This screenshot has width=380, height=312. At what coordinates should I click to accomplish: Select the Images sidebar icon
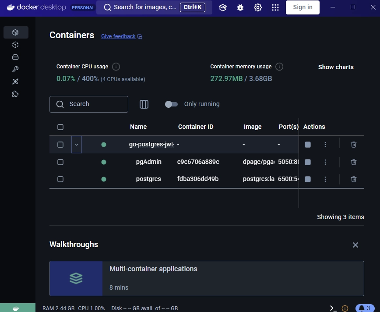[x=15, y=44]
